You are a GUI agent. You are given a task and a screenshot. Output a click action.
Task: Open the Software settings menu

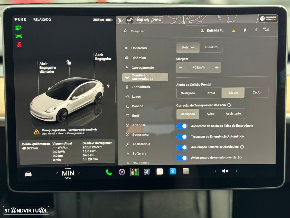pos(136,153)
